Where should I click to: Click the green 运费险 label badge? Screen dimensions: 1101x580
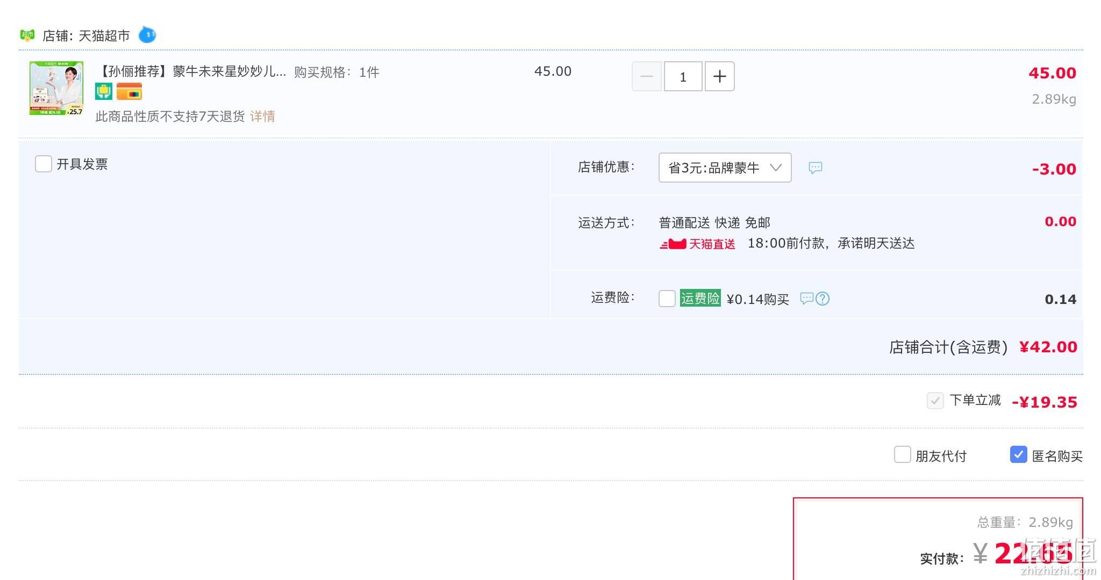click(700, 298)
